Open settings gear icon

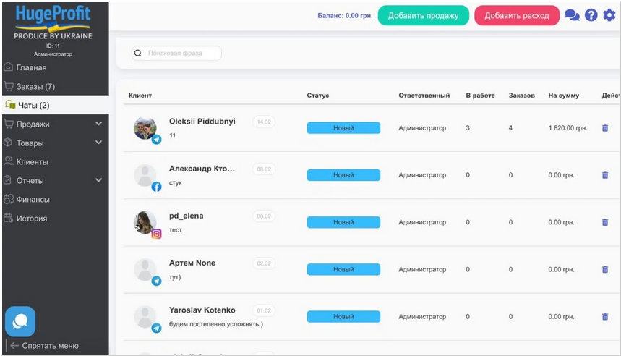pos(609,15)
